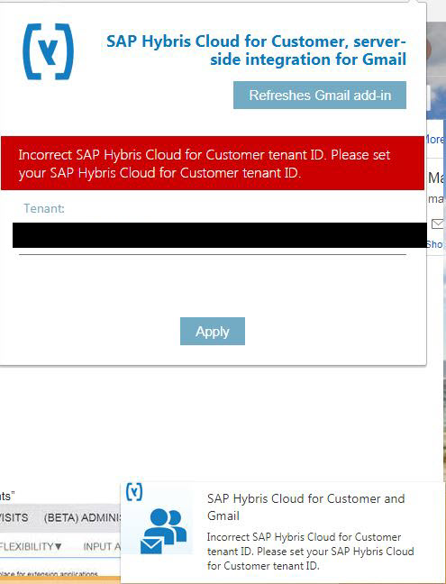The height and width of the screenshot is (584, 446).
Task: Click the small Hybris logo on the notification
Action: [x=134, y=492]
